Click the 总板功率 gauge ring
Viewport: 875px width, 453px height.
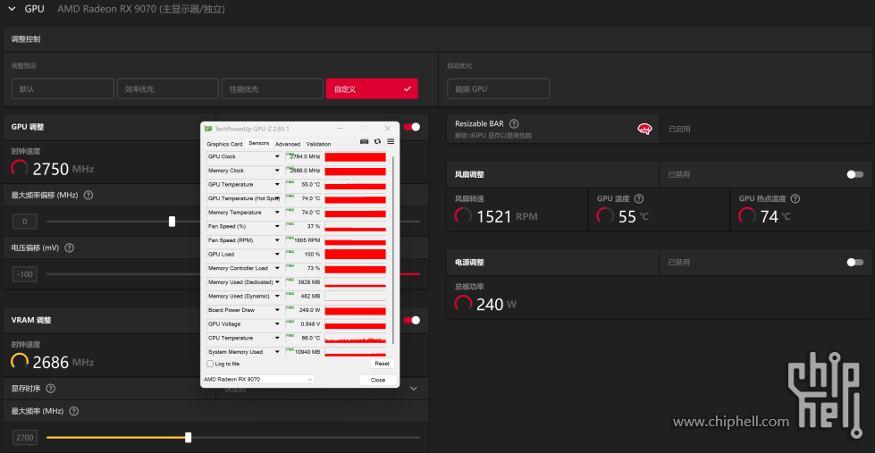pos(463,304)
